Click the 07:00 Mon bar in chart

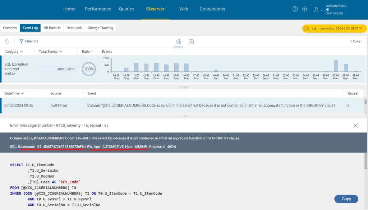click(x=336, y=66)
